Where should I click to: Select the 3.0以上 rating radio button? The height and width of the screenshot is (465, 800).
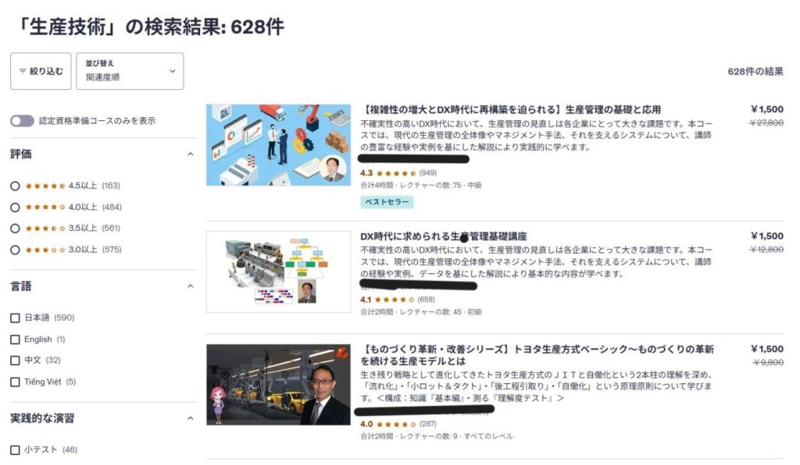pos(15,250)
